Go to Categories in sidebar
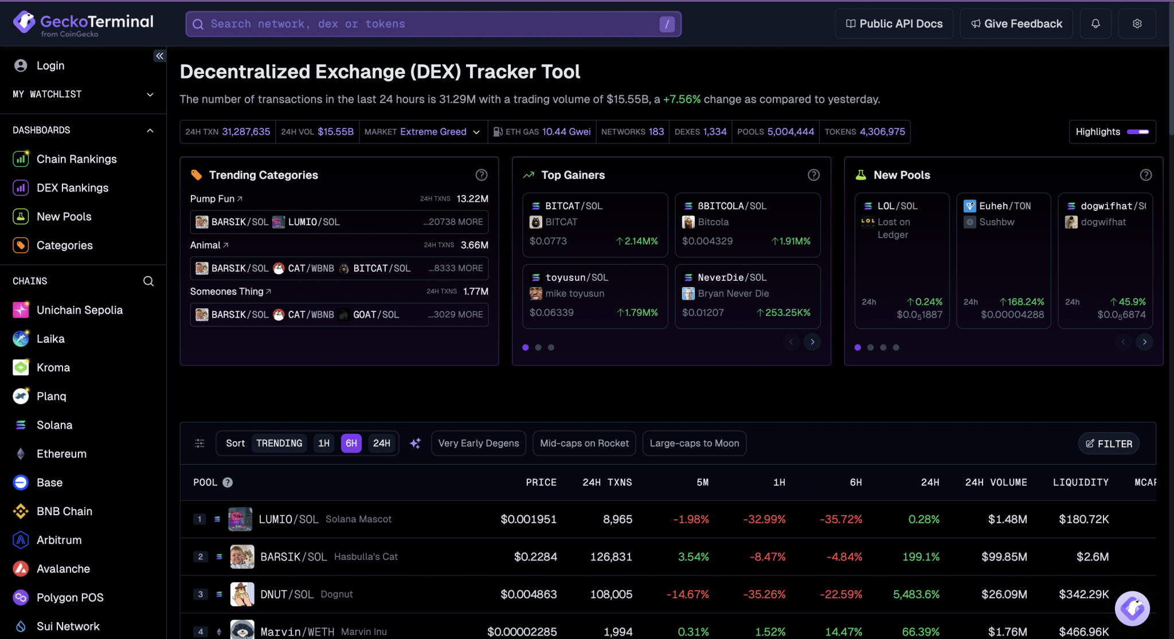Viewport: 1174px width, 639px height. 64,245
